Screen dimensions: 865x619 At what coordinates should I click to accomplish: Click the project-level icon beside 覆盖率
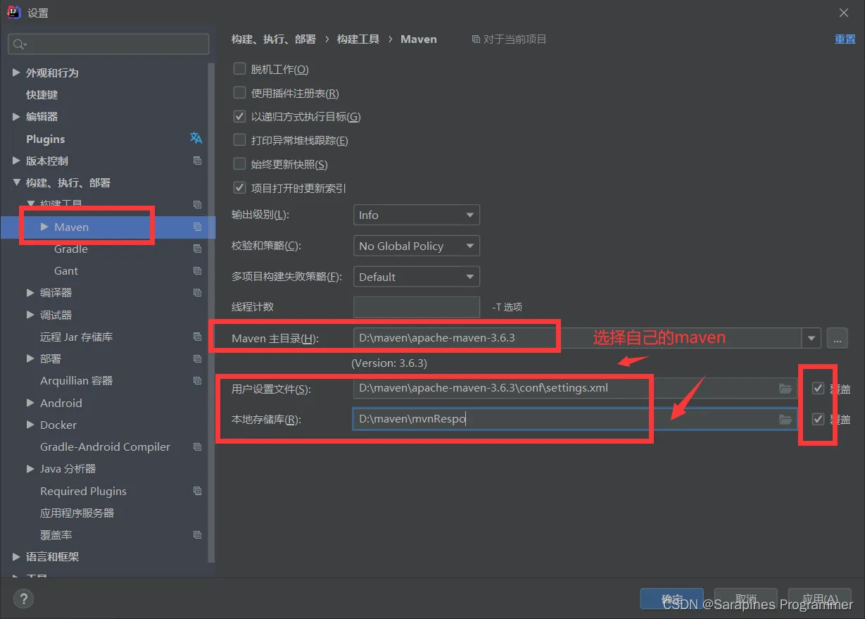[x=197, y=534]
